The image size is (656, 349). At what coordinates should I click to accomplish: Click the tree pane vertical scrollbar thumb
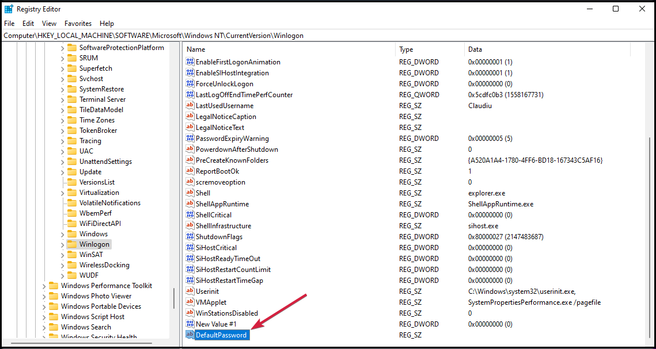[175, 298]
